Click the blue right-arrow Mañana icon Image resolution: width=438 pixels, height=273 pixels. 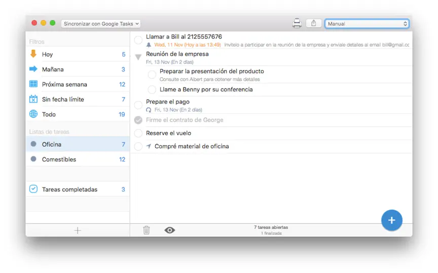click(x=33, y=69)
